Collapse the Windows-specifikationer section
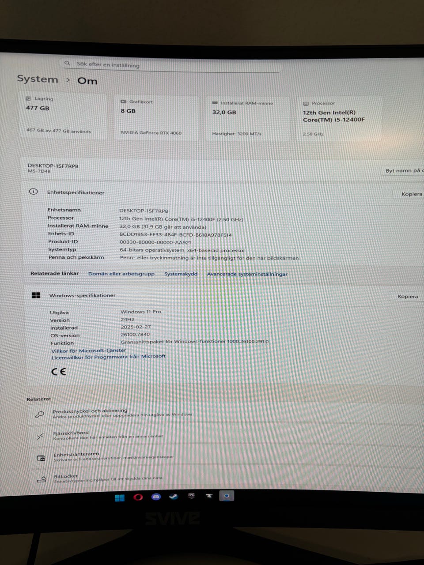Viewport: 424px width, 565px height. (x=223, y=296)
